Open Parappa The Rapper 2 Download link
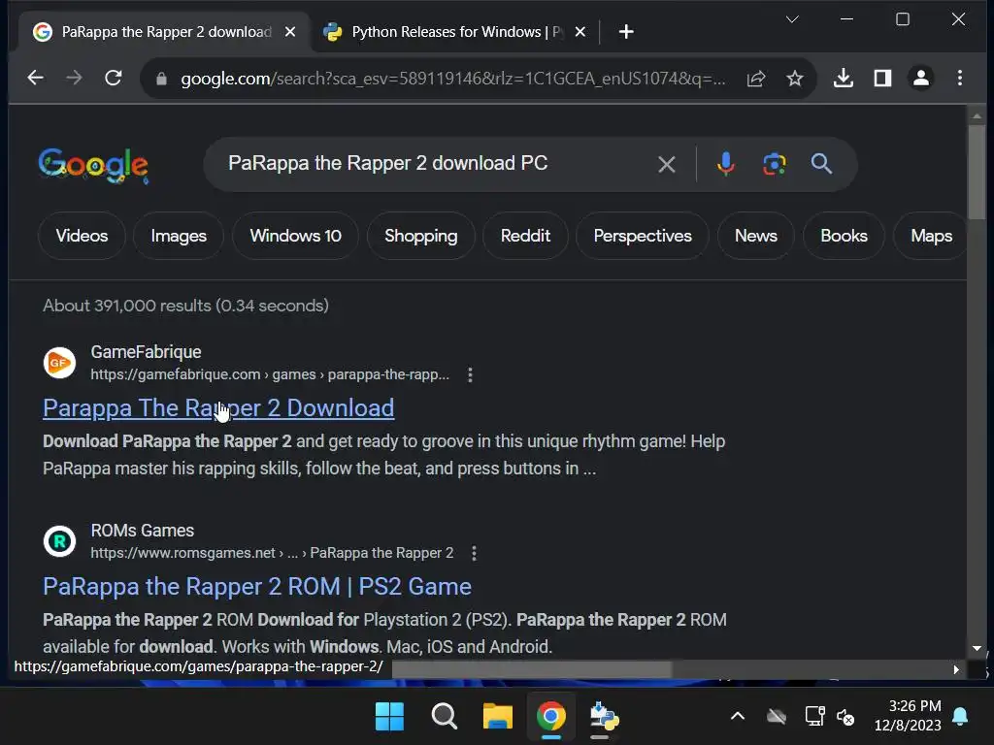 218,408
